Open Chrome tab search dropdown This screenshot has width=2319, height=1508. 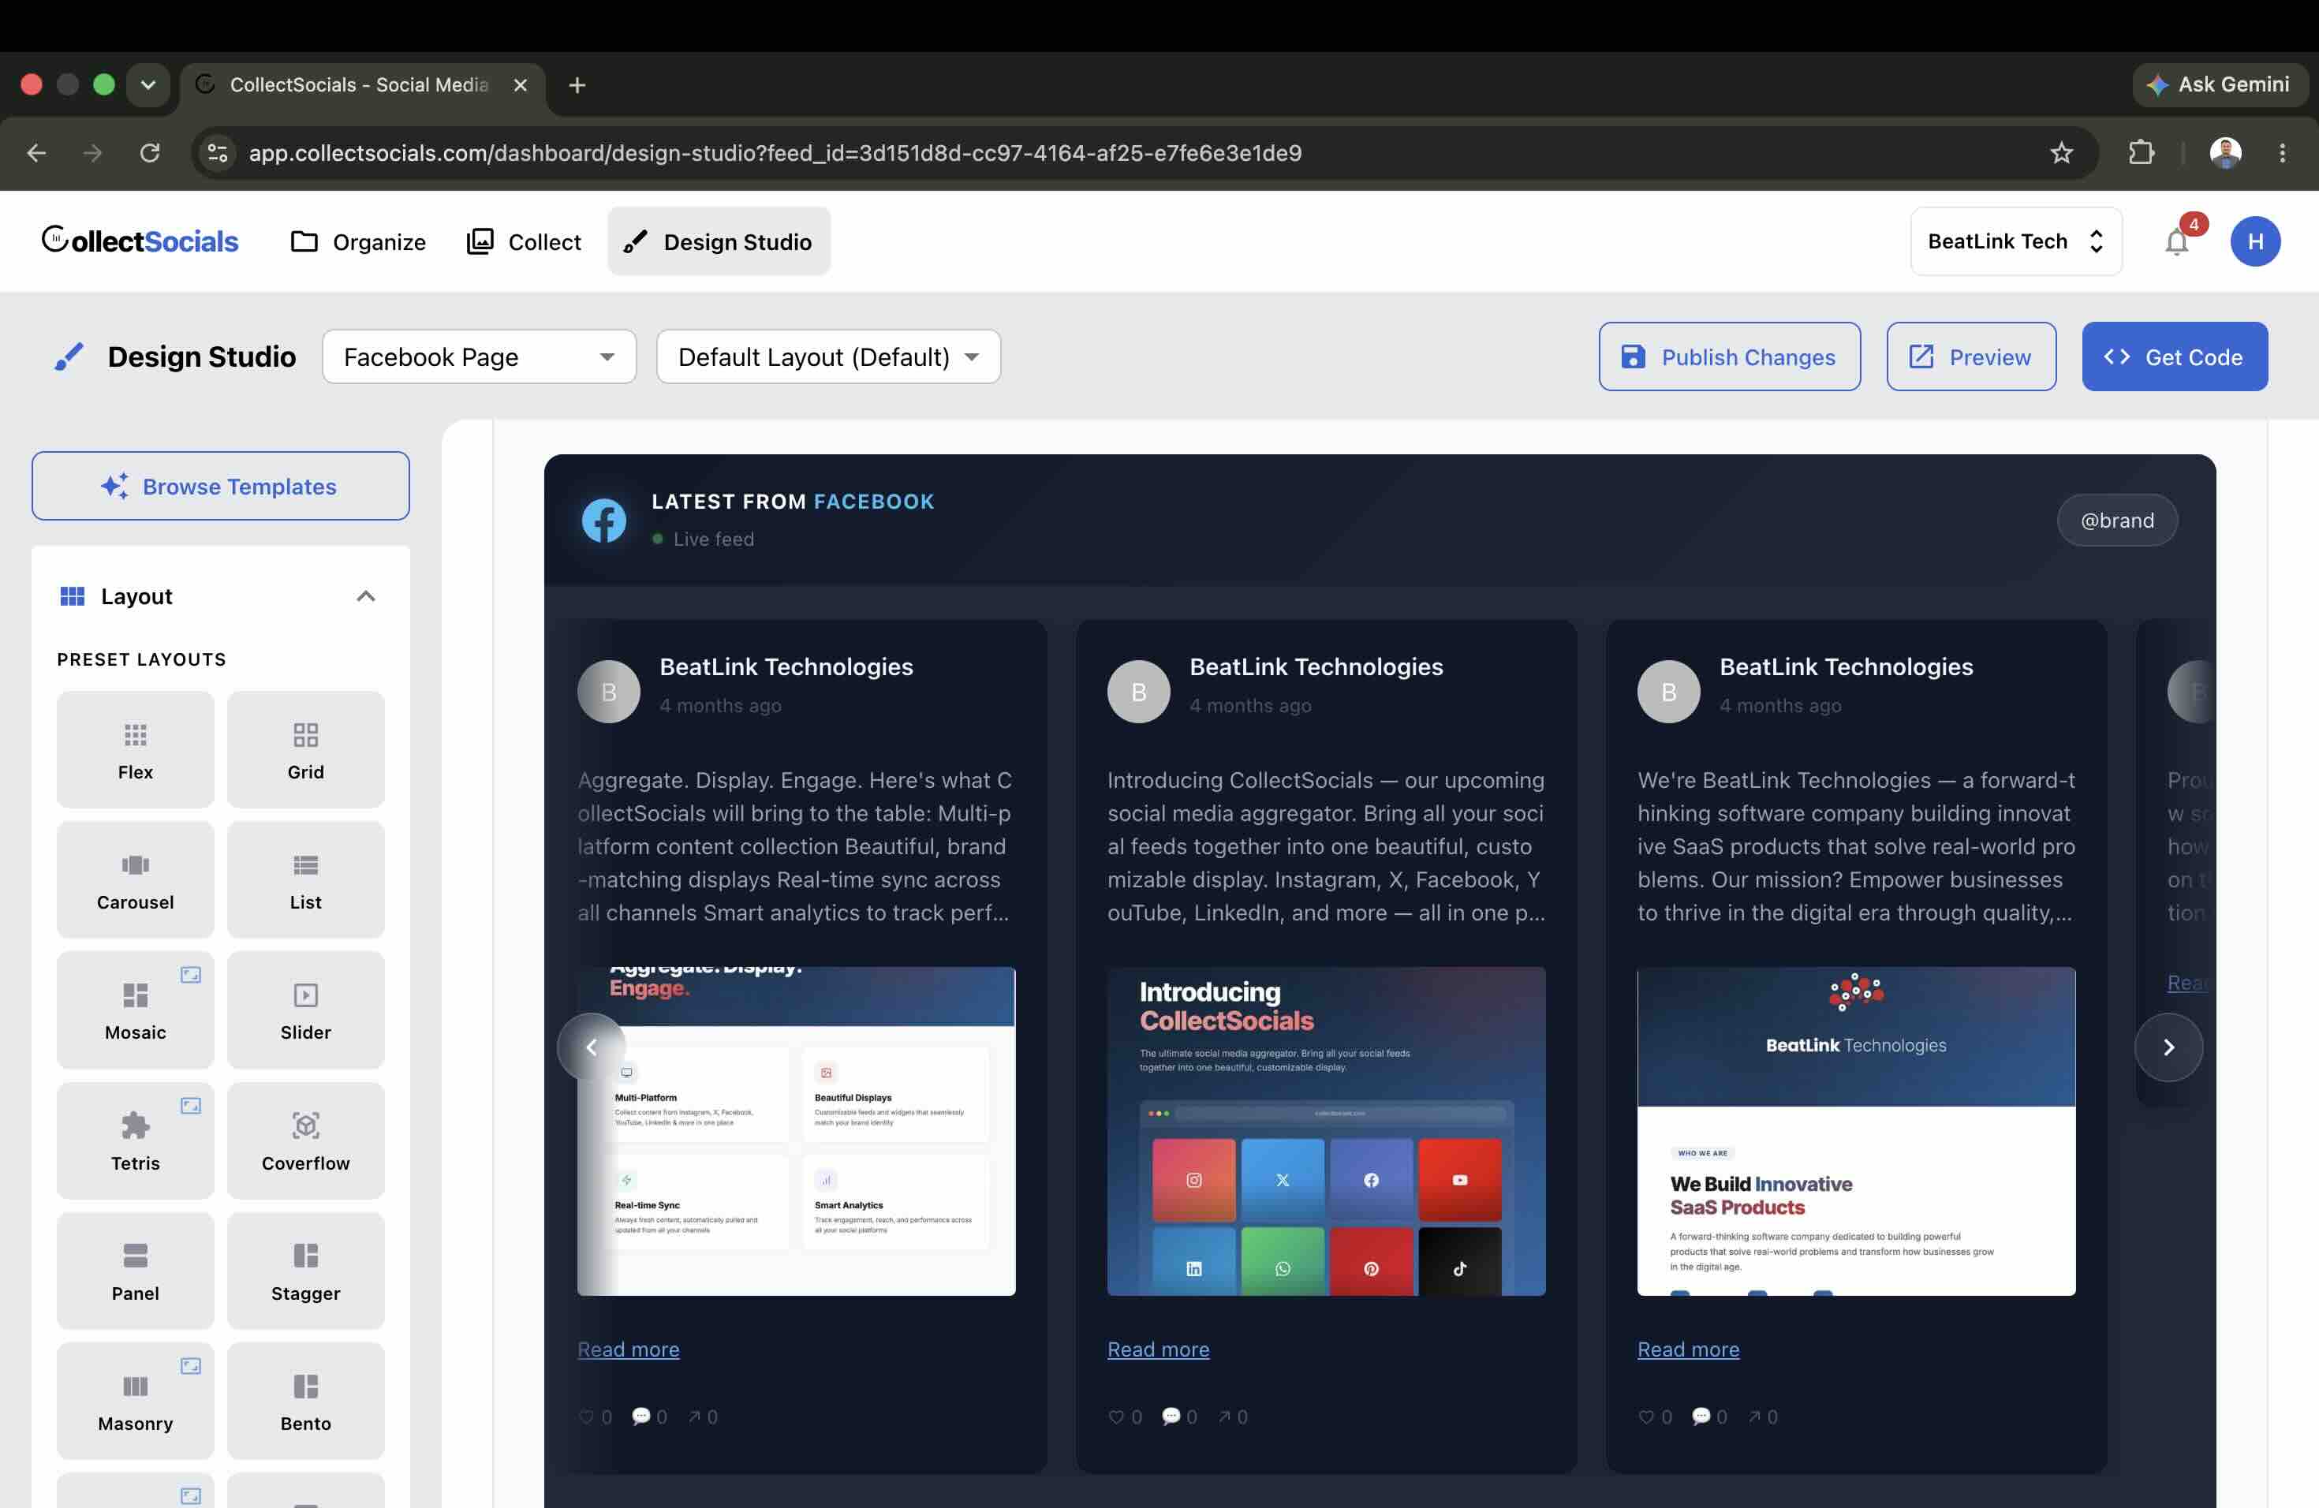148,84
